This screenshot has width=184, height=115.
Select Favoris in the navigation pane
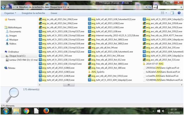[10, 19]
